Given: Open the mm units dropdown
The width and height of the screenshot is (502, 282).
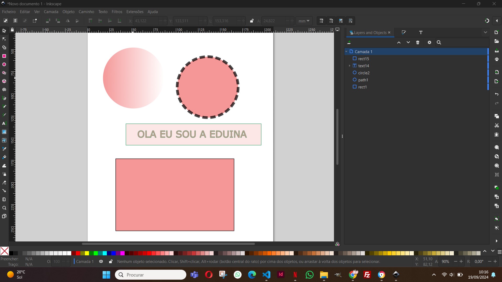Looking at the screenshot, I should pos(304,21).
